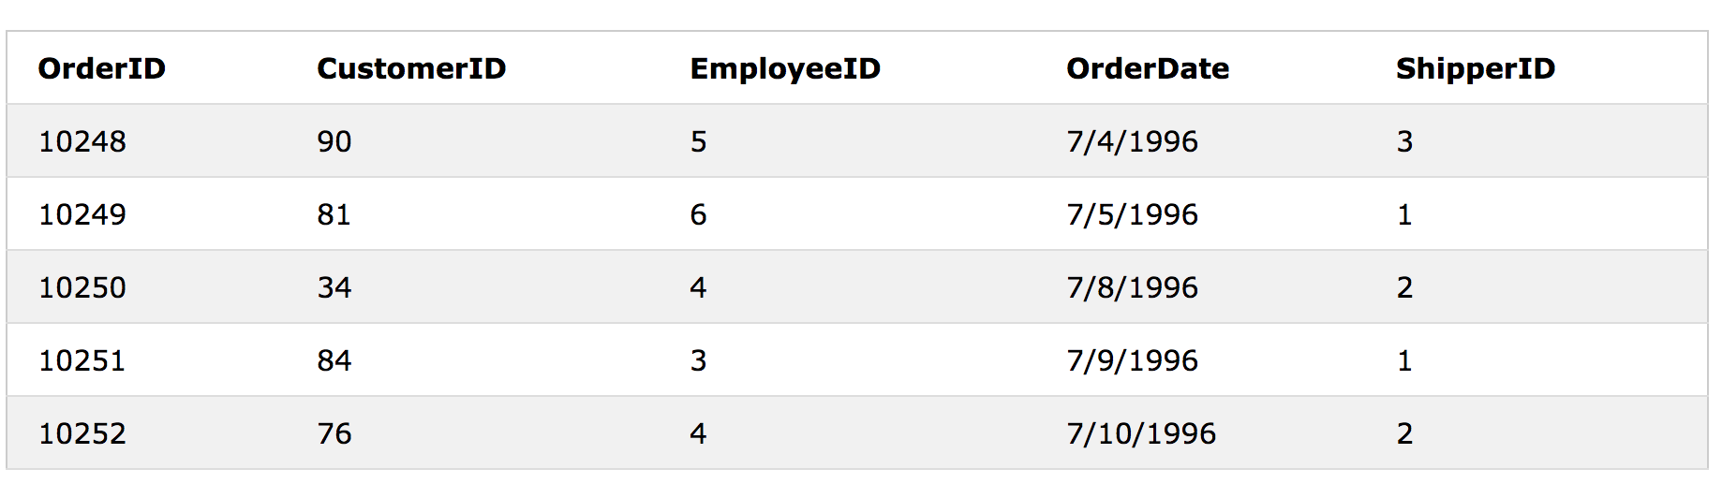Click the date 7/4/1996

coord(1133,141)
